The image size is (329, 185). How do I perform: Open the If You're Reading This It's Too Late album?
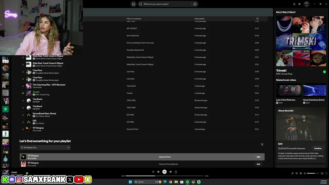(x=140, y=43)
